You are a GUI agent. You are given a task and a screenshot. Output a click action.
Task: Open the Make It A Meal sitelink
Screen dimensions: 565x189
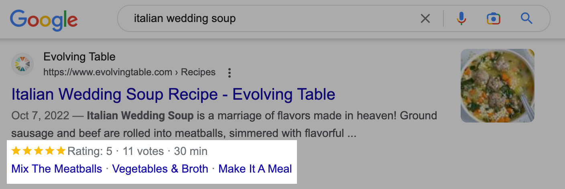pyautogui.click(x=255, y=169)
